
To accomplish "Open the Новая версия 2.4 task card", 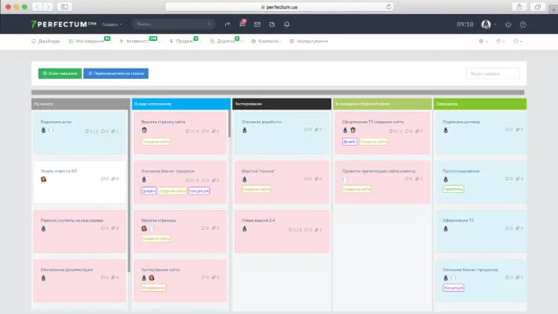I will [x=282, y=231].
